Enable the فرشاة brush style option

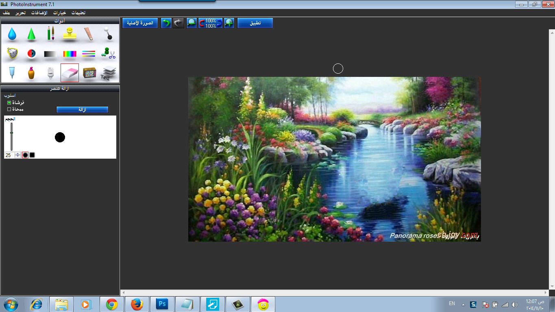click(x=9, y=103)
